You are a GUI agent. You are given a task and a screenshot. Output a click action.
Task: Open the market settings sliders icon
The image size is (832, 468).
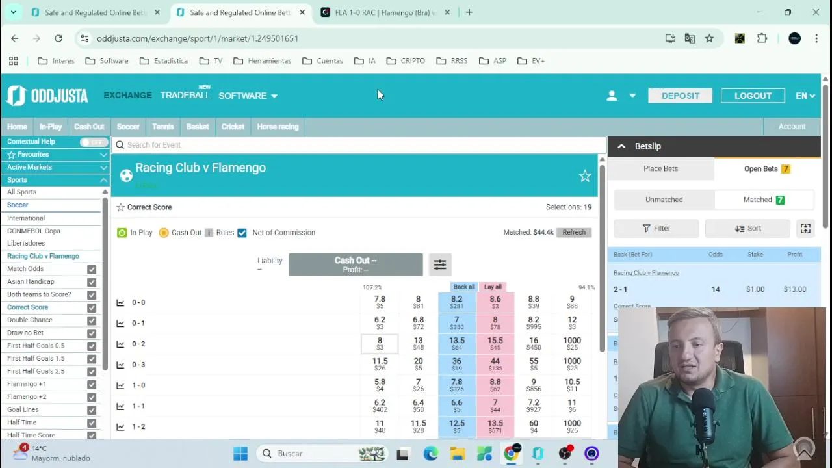tap(440, 265)
